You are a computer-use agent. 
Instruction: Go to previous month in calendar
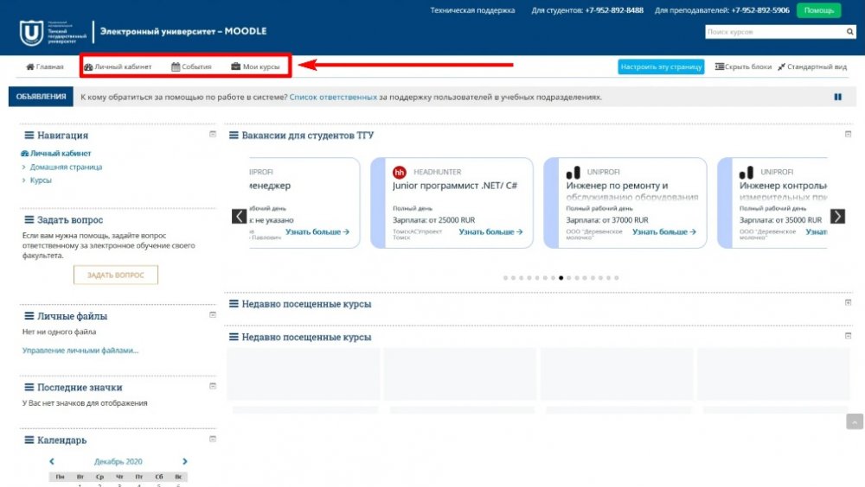point(52,462)
